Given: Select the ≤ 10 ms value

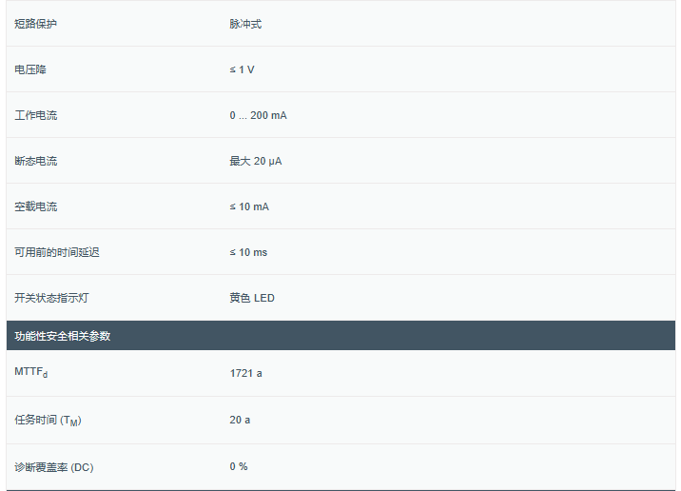Looking at the screenshot, I should click(248, 252).
